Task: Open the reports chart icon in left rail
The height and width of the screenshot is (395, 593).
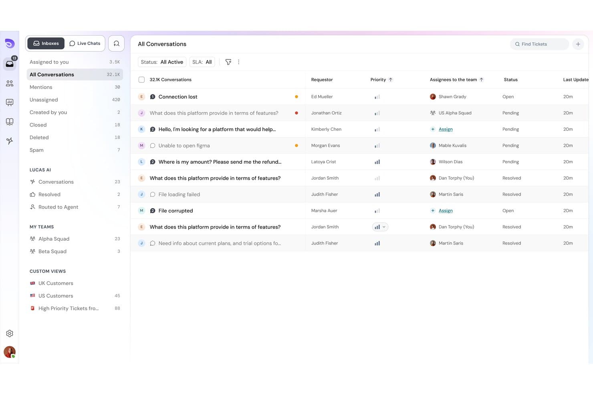Action: [10, 102]
